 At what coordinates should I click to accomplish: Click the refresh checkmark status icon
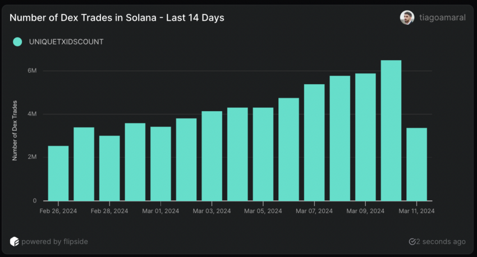click(412, 242)
